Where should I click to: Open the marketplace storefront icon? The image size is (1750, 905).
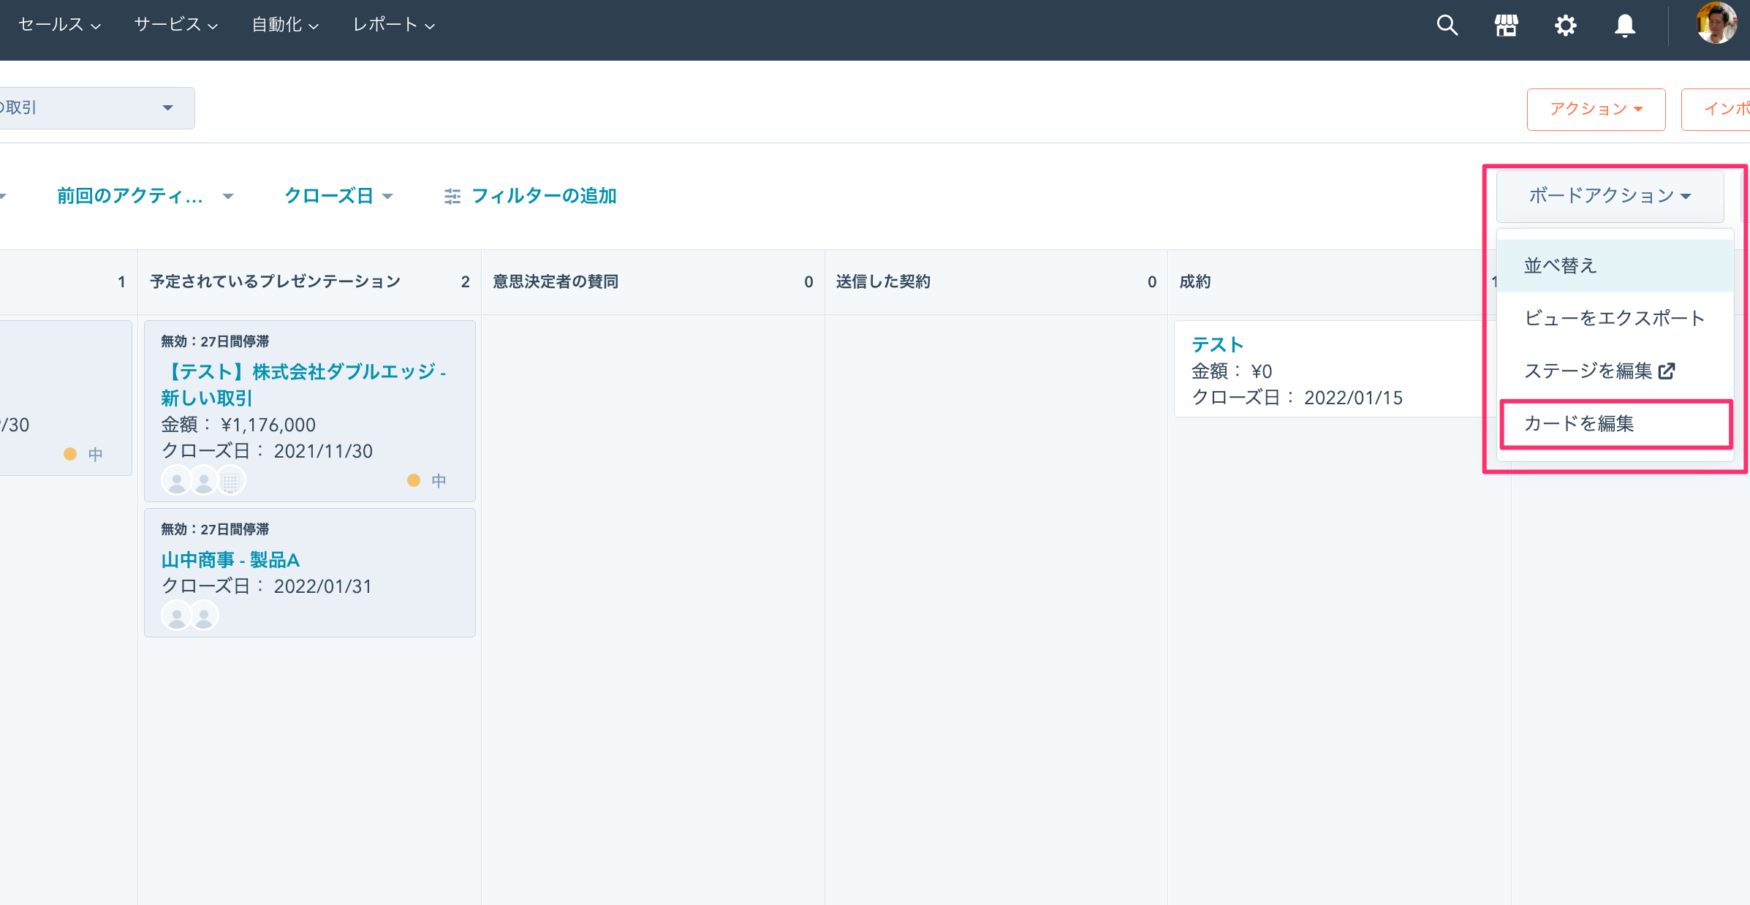point(1507,26)
